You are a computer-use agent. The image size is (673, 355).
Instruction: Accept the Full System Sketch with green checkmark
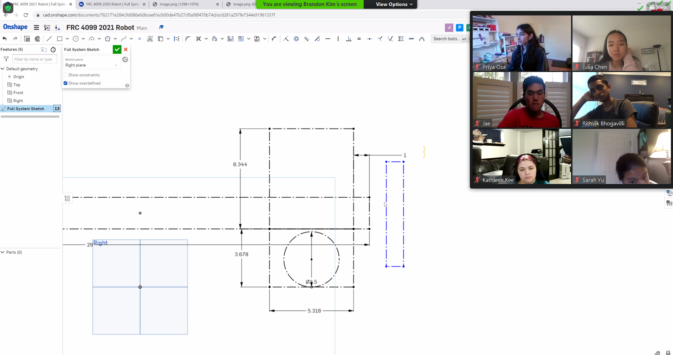click(x=117, y=50)
